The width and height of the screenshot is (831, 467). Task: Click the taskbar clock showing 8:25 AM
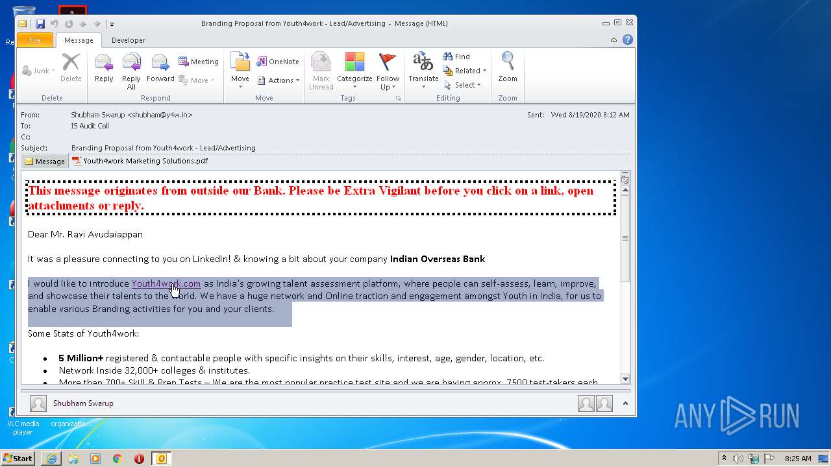(798, 459)
